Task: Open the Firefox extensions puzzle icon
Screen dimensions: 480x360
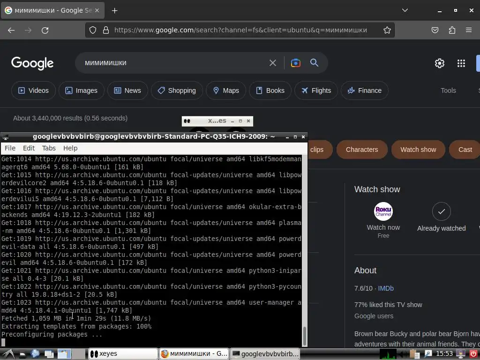Action: (452, 30)
